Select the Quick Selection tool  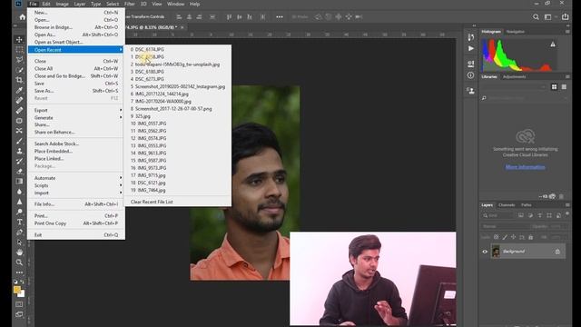pos(19,70)
